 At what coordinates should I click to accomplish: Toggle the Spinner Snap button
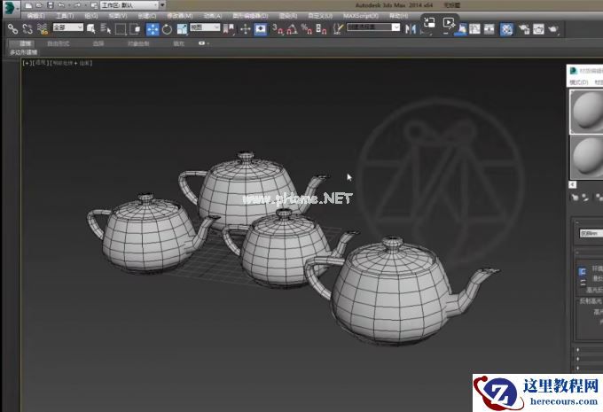322,29
